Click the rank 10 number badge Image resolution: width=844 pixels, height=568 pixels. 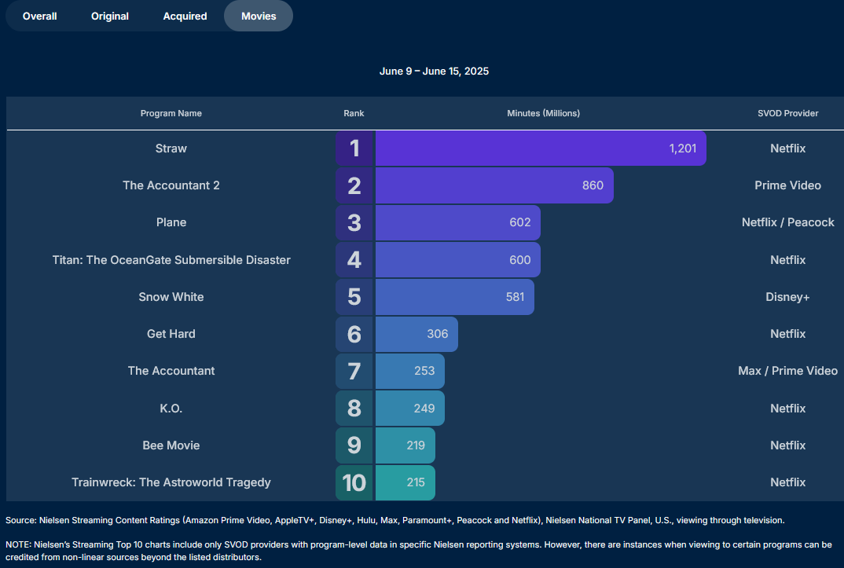coord(354,482)
